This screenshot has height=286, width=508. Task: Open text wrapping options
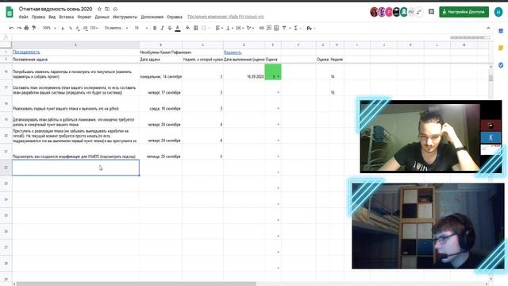click(240, 29)
